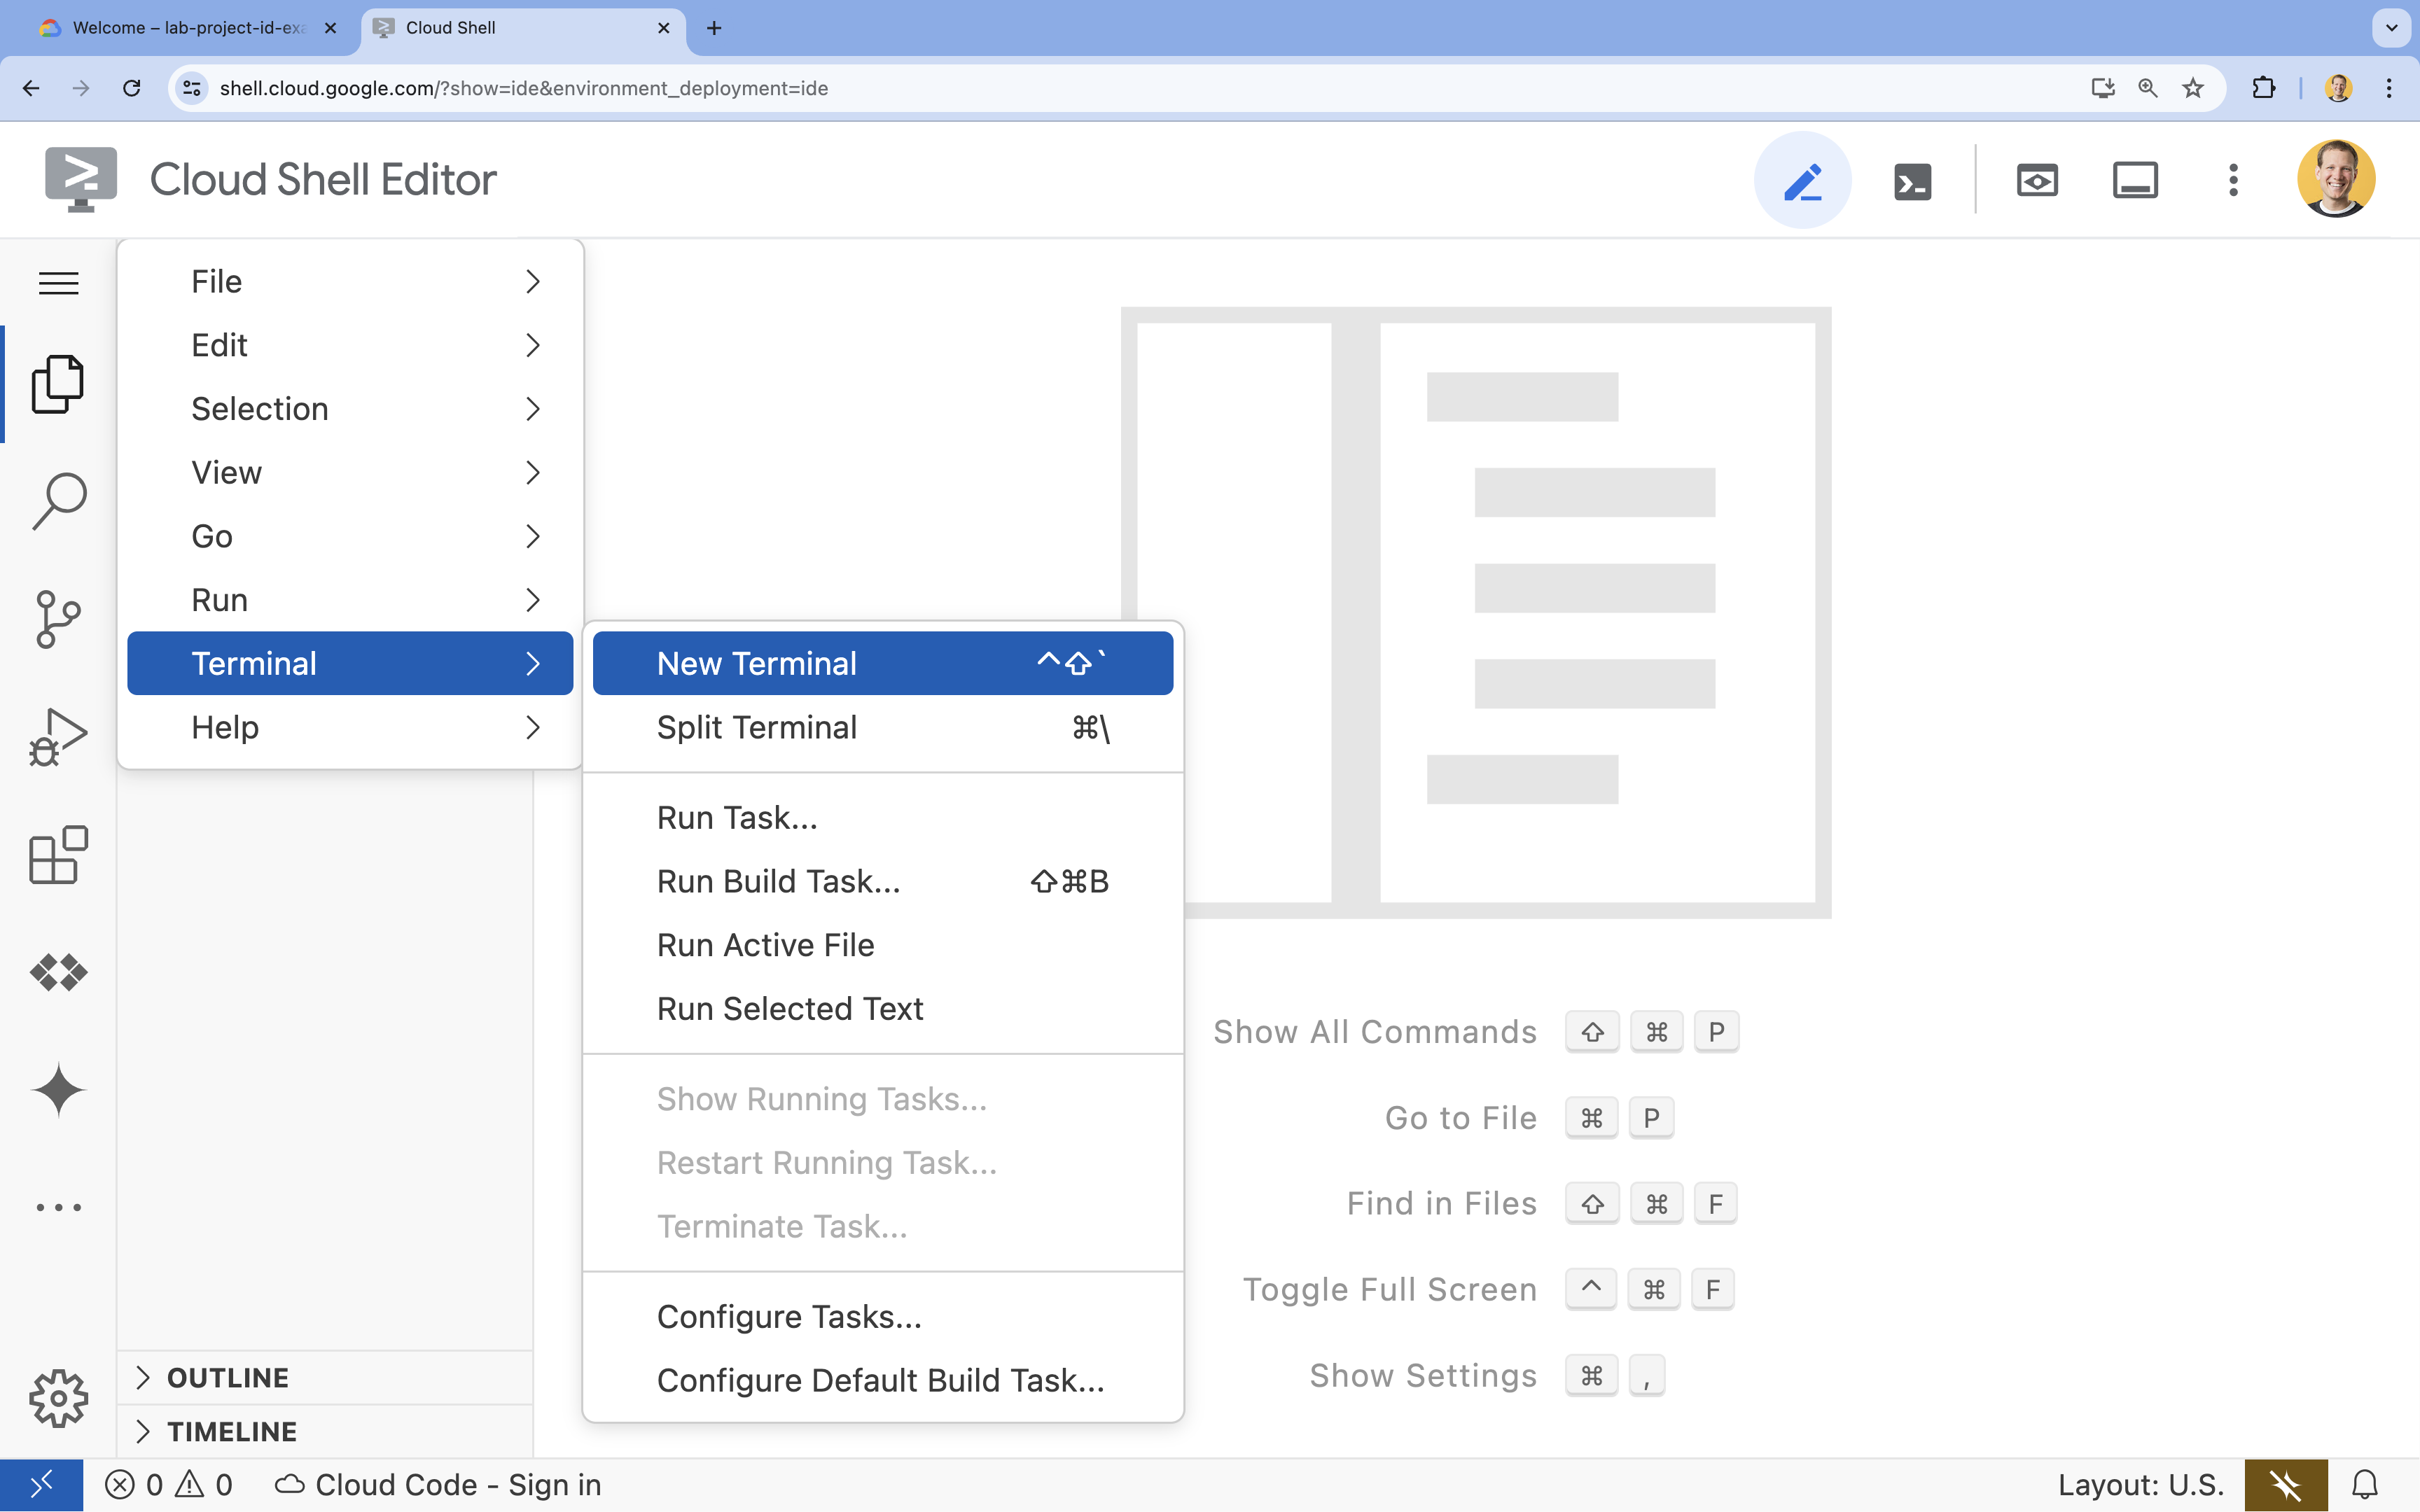The image size is (2420, 1512).
Task: Click Split Terminal option
Action: 756,727
